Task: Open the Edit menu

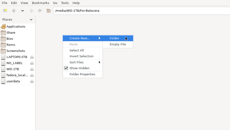Action: 14,3
